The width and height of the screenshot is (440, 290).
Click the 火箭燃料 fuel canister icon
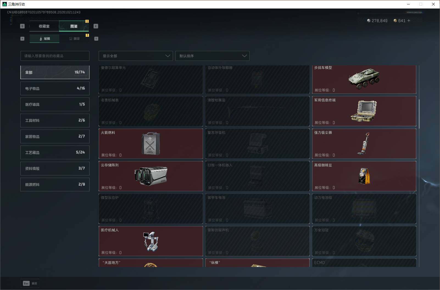click(151, 143)
